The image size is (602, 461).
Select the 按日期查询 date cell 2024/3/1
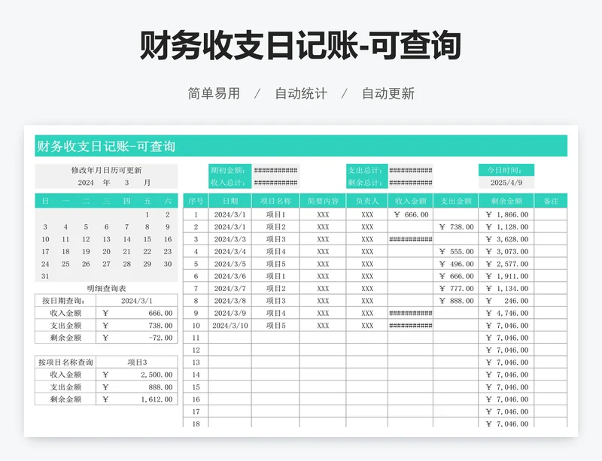(x=137, y=301)
